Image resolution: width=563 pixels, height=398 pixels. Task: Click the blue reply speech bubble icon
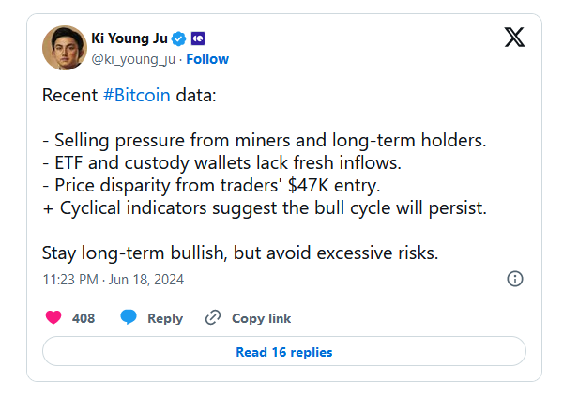129,318
